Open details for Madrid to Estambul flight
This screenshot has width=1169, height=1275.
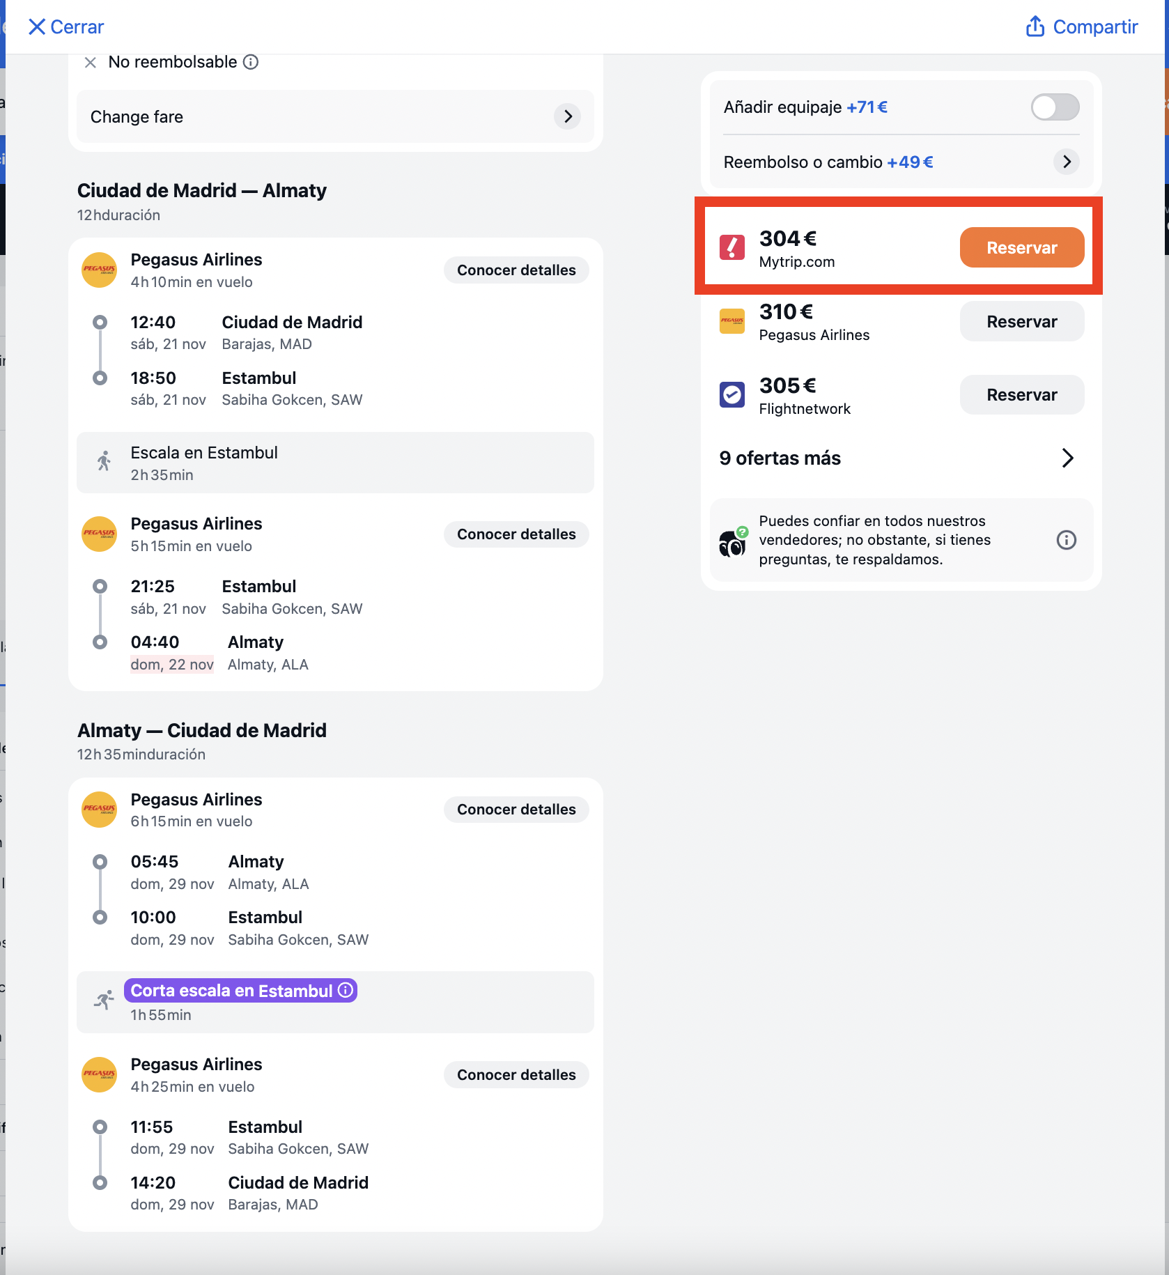pyautogui.click(x=516, y=270)
